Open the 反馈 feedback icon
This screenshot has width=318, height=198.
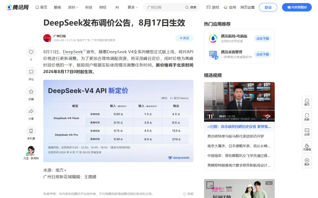[x=307, y=132]
